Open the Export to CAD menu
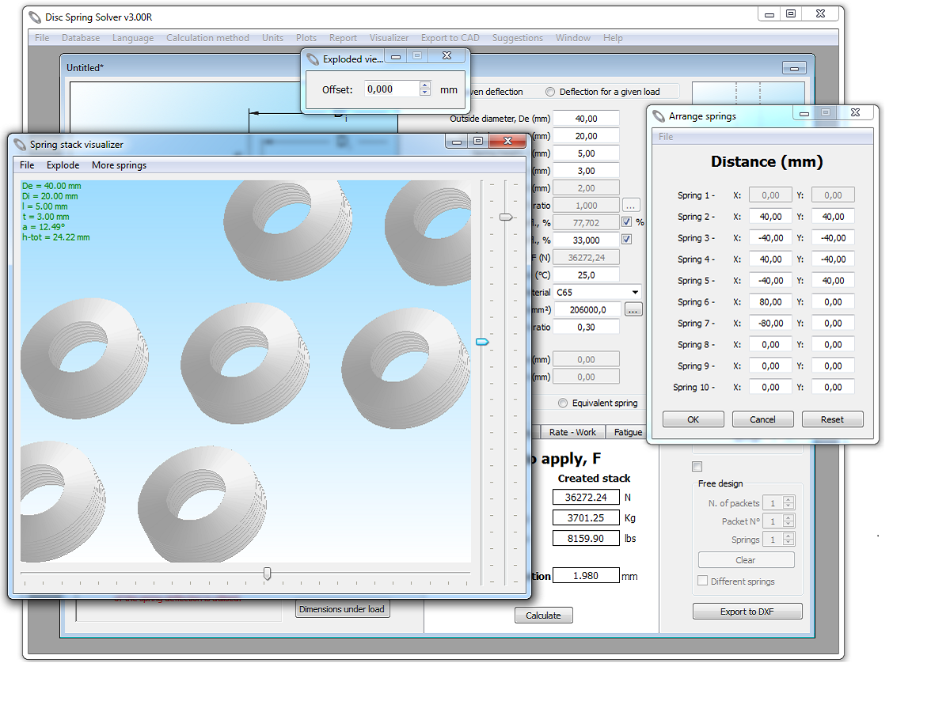Screen dimensions: 950x712 450,38
